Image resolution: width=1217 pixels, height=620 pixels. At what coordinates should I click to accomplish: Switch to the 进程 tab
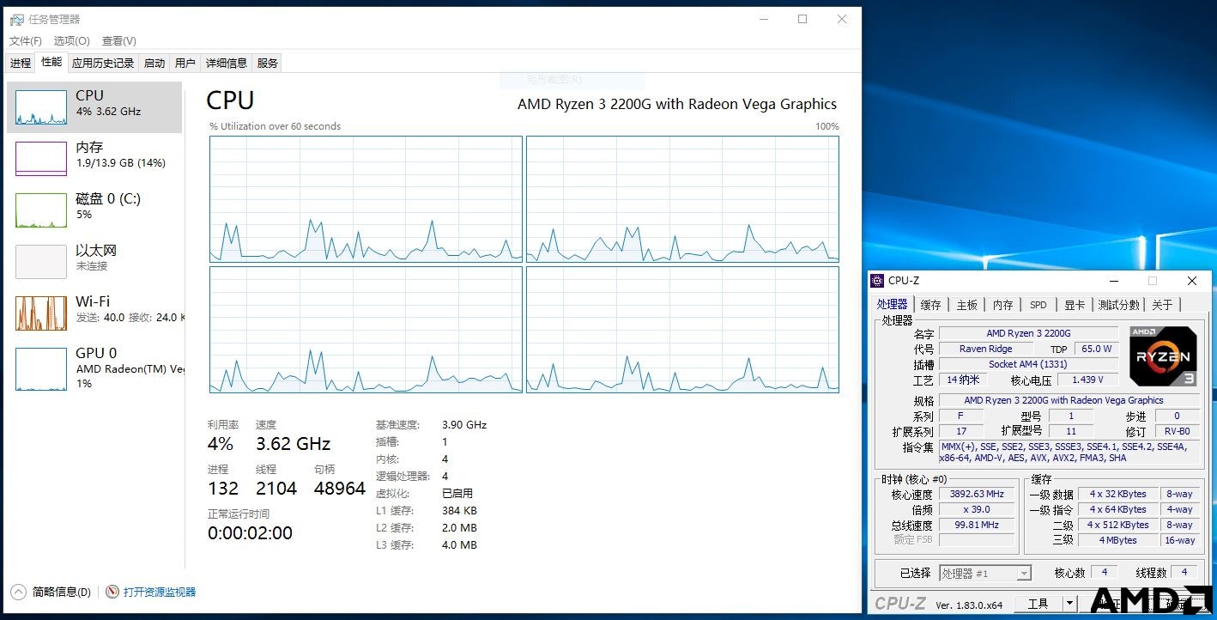[21, 63]
